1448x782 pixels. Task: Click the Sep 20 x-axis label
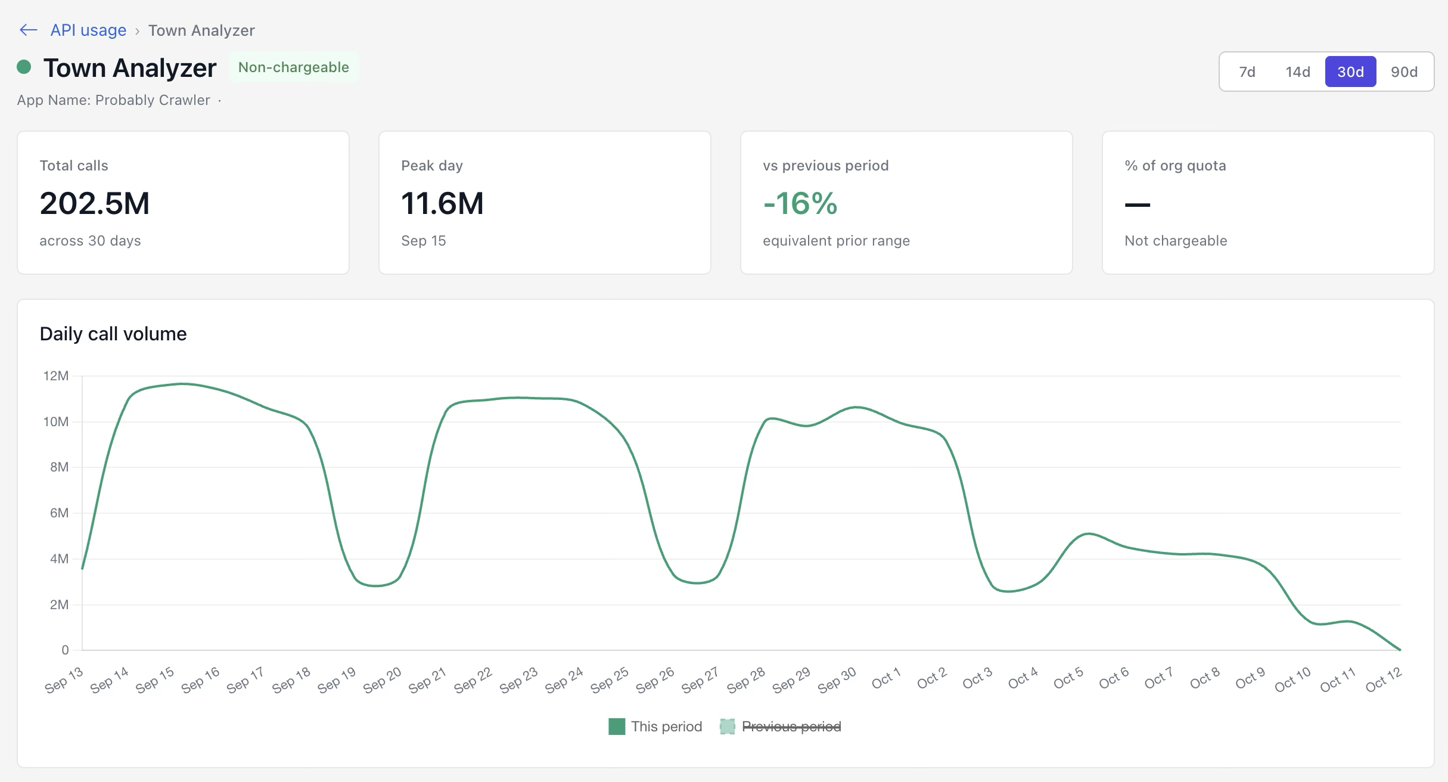point(383,680)
